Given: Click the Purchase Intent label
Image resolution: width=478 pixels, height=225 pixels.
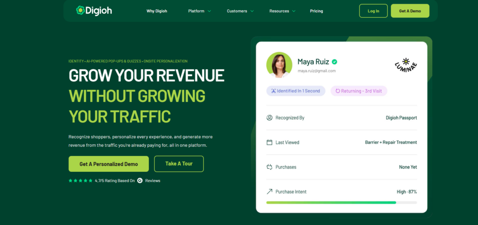Looking at the screenshot, I should tap(291, 191).
